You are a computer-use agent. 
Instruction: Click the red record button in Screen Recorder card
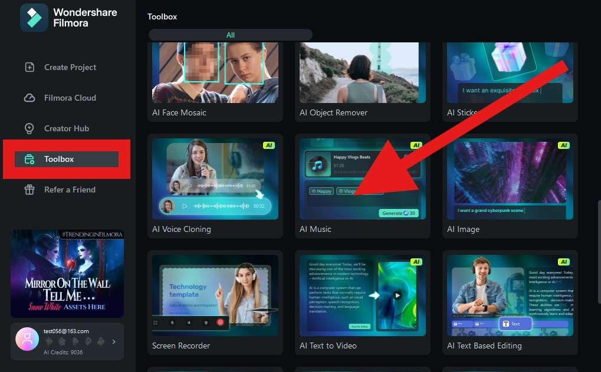pos(220,322)
